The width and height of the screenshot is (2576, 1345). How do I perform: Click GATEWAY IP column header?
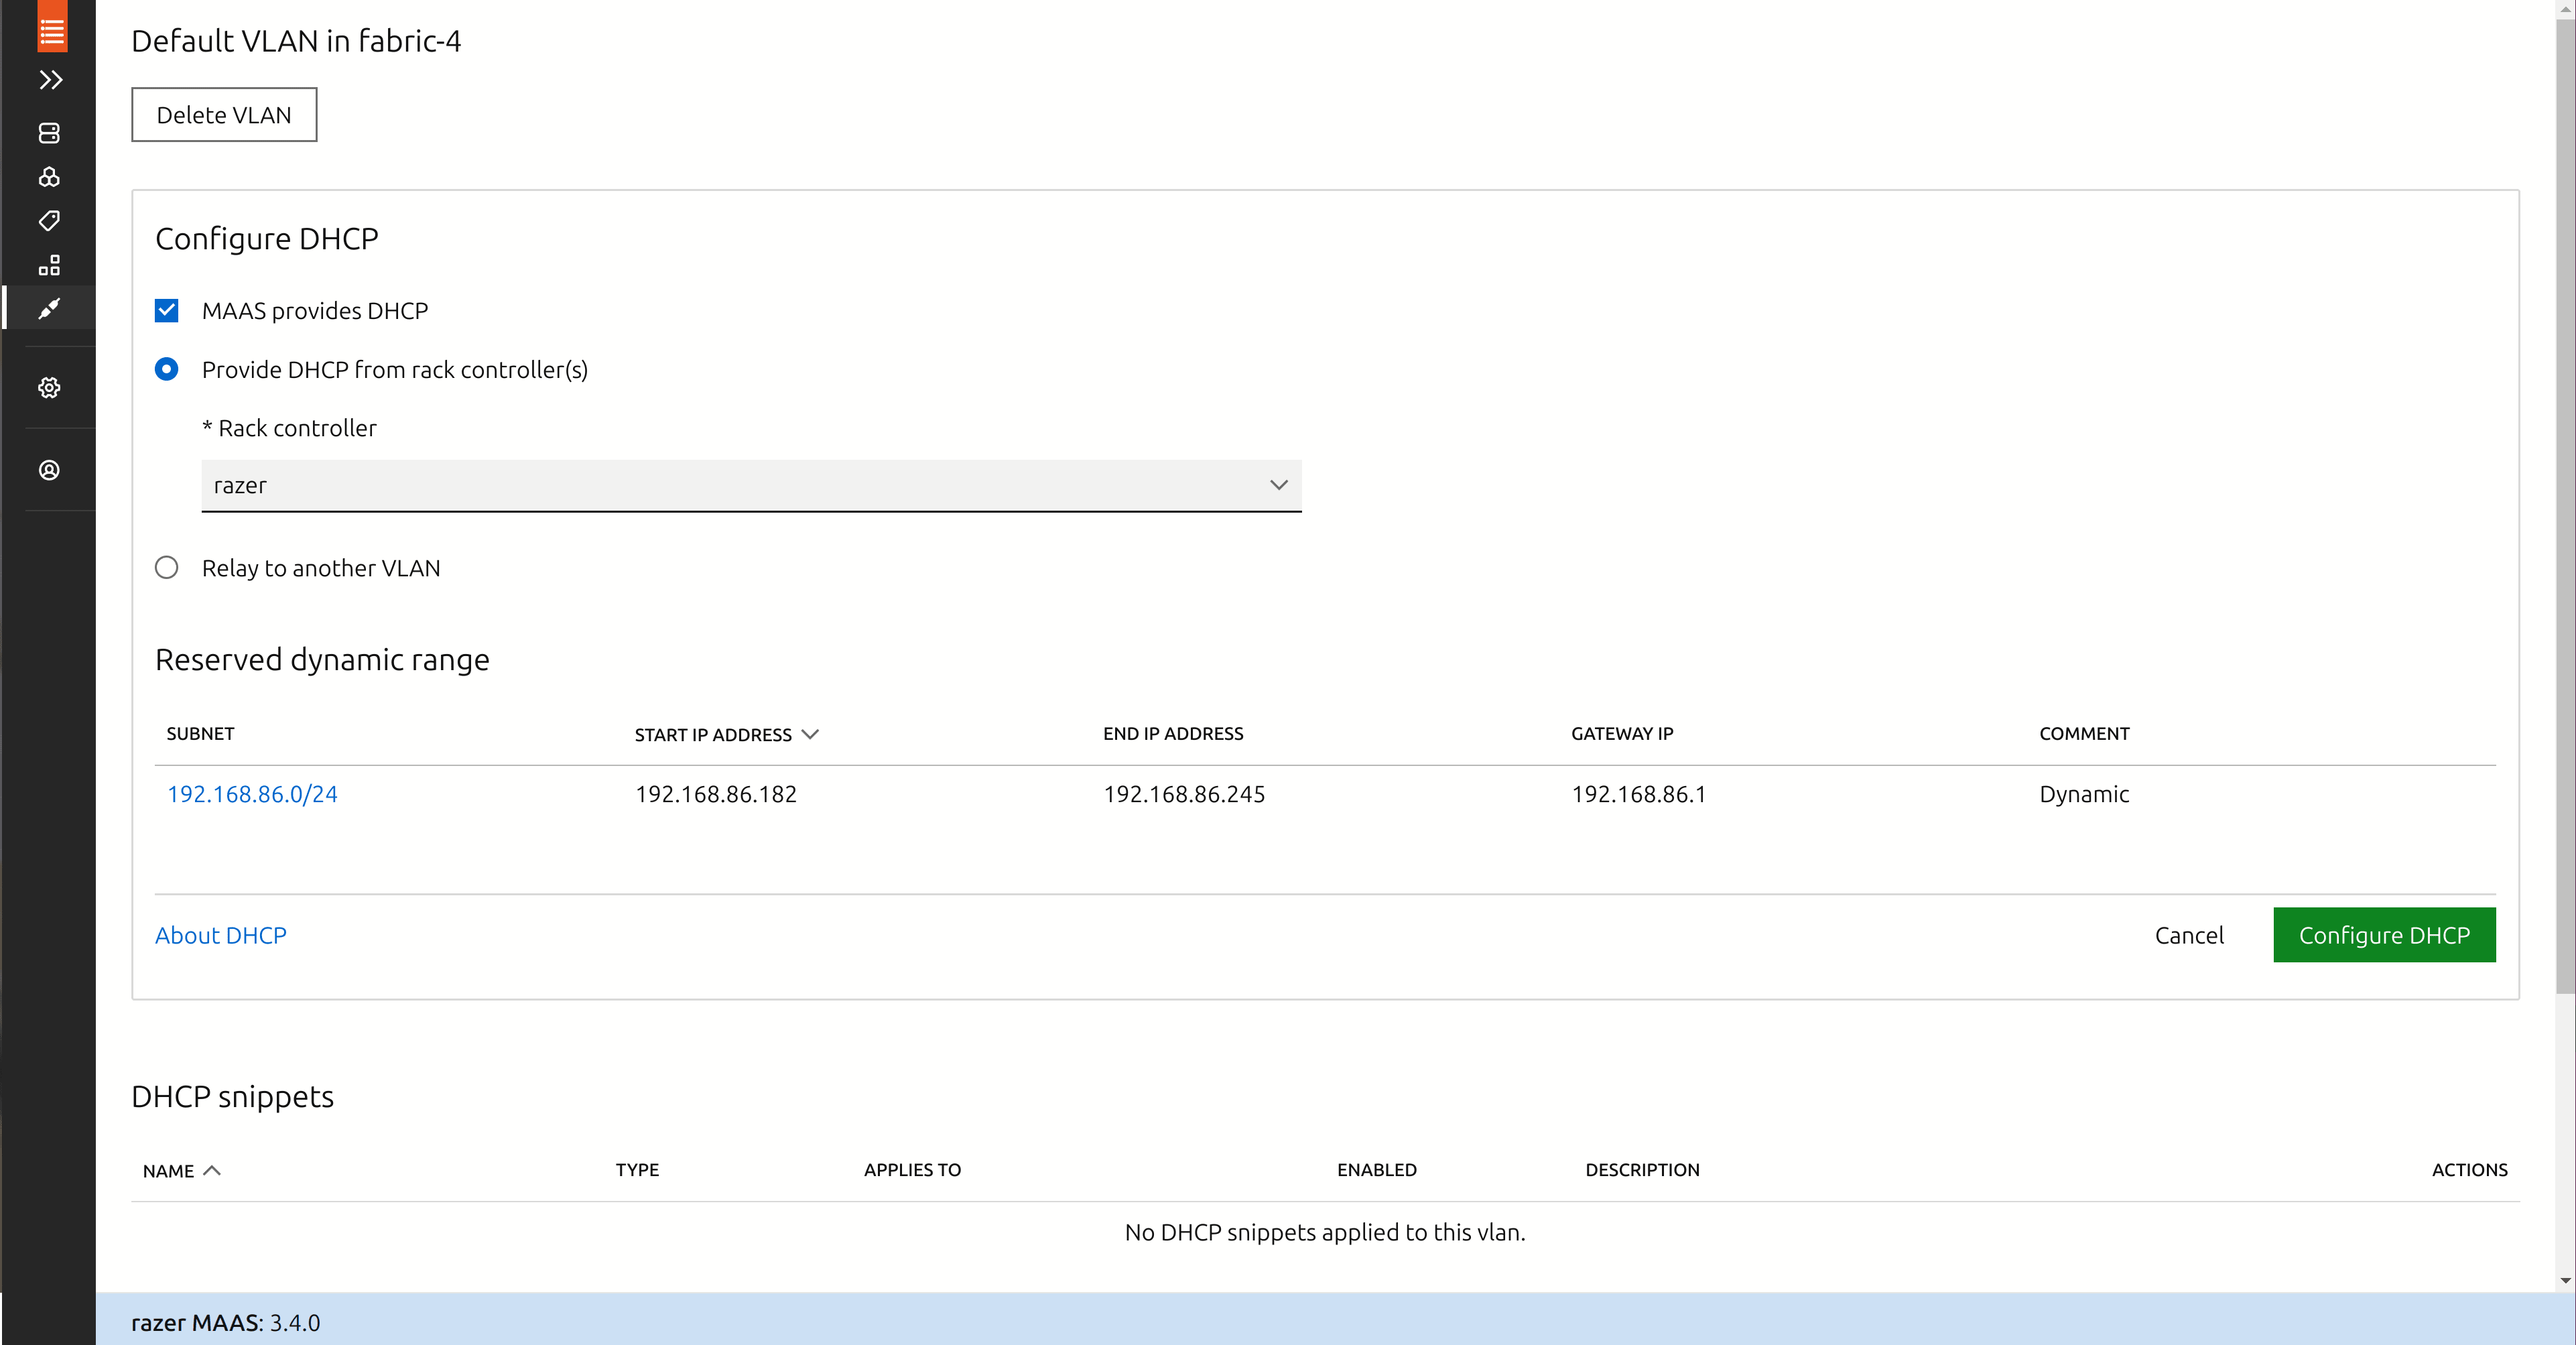1622,734
